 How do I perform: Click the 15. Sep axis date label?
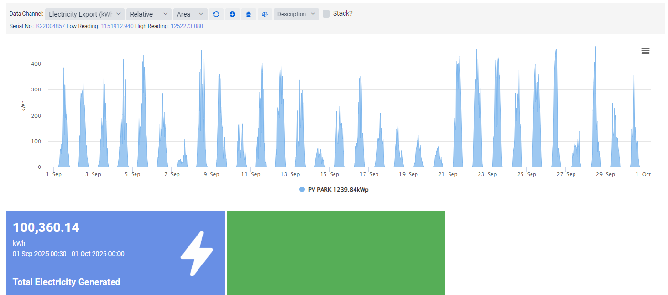pyautogui.click(x=330, y=175)
